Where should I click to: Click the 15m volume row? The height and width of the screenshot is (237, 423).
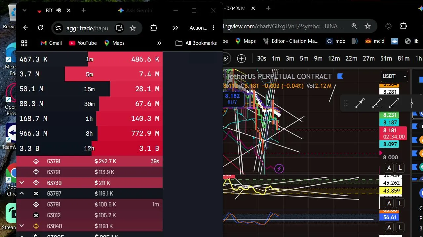(x=89, y=89)
